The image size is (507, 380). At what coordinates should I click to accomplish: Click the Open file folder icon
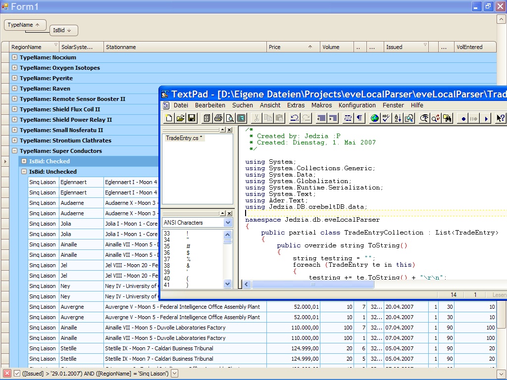point(180,118)
